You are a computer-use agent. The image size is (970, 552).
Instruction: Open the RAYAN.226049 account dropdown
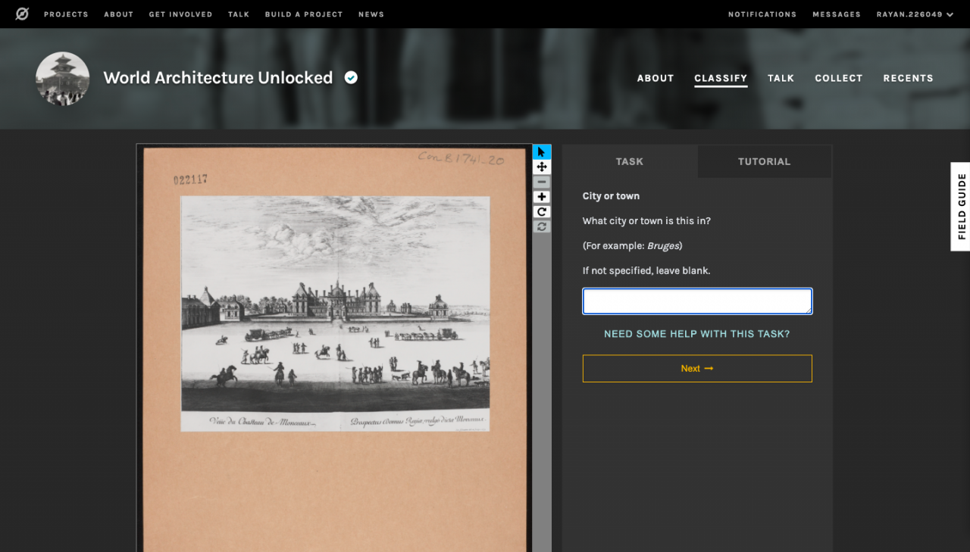915,14
